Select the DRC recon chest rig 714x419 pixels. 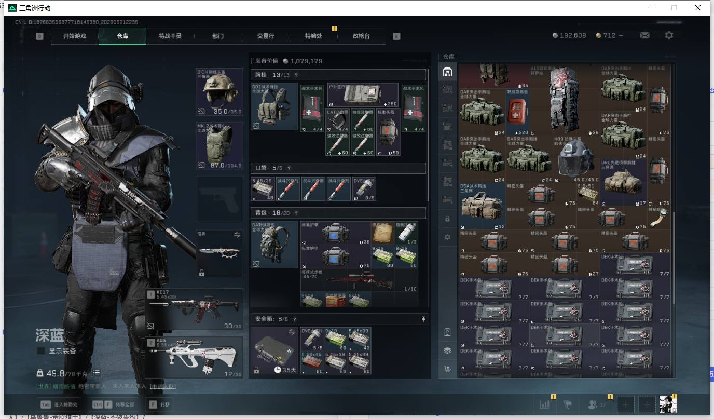(624, 183)
